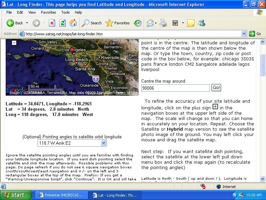Open the Favorites menu
The width and height of the screenshot is (266, 200).
click(x=48, y=12)
